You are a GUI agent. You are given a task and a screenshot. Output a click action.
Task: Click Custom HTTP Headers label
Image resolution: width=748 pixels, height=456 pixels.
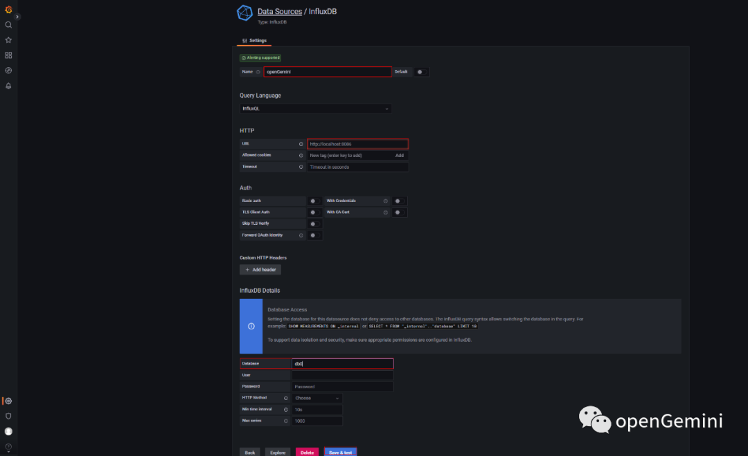(263, 258)
